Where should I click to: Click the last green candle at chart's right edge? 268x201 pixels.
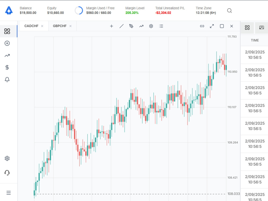coord(226,68)
